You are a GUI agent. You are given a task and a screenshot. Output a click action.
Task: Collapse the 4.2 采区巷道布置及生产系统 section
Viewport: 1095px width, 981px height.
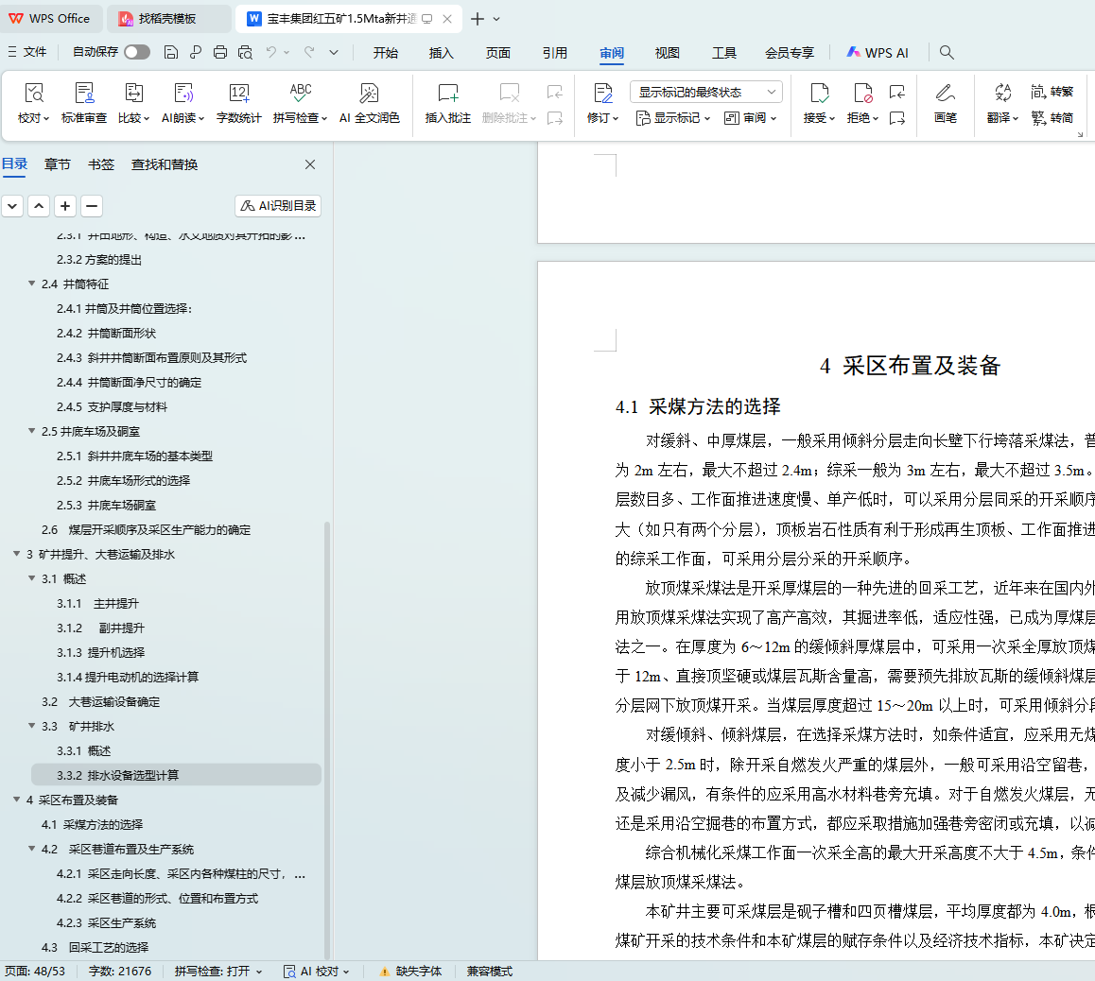[x=32, y=850]
